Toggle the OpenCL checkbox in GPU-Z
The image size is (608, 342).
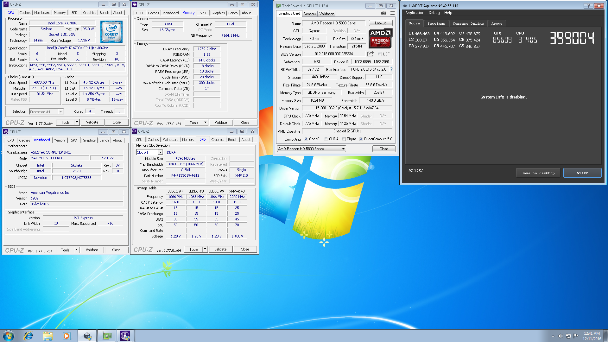pyautogui.click(x=306, y=139)
